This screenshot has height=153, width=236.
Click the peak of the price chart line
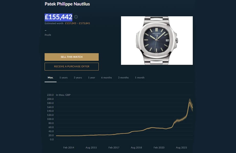pyautogui.click(x=190, y=102)
